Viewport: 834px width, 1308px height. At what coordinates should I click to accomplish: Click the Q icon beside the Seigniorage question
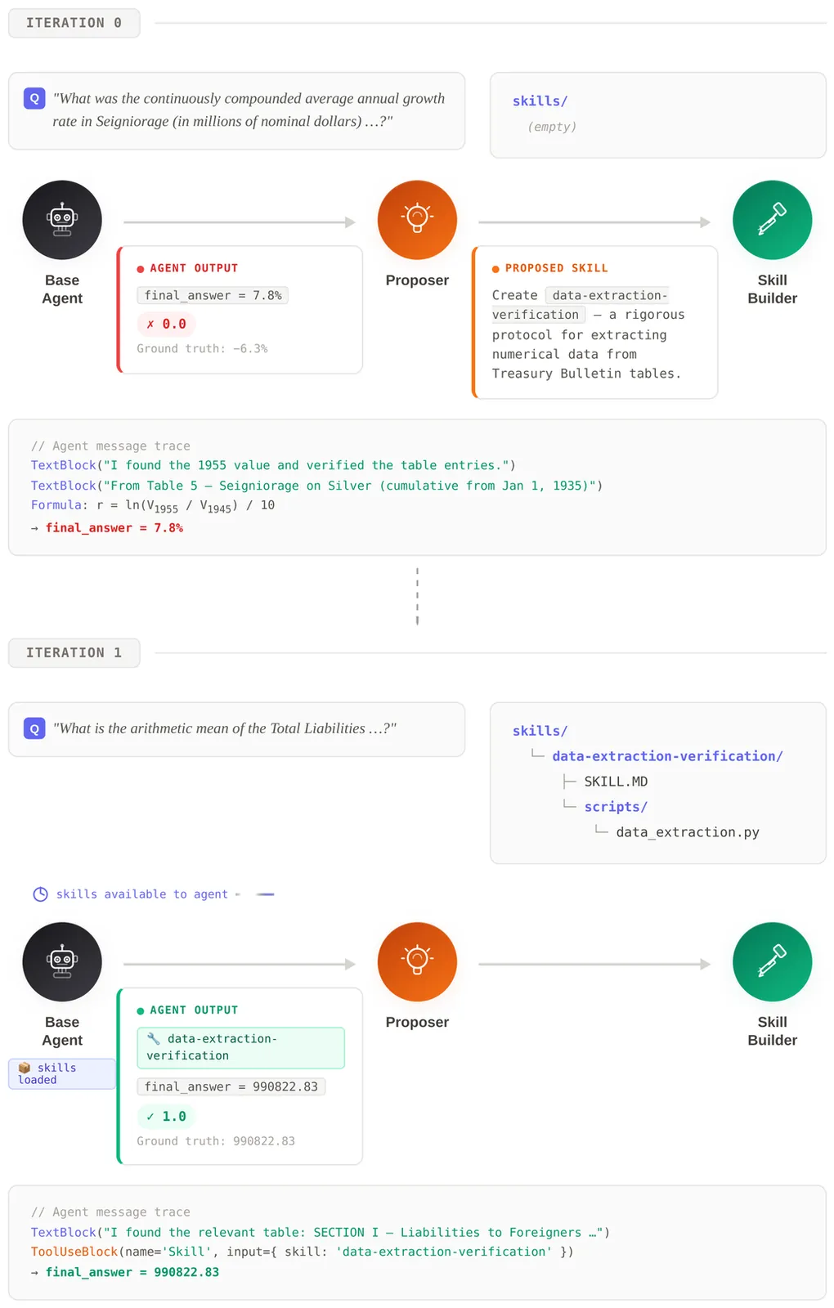click(34, 99)
